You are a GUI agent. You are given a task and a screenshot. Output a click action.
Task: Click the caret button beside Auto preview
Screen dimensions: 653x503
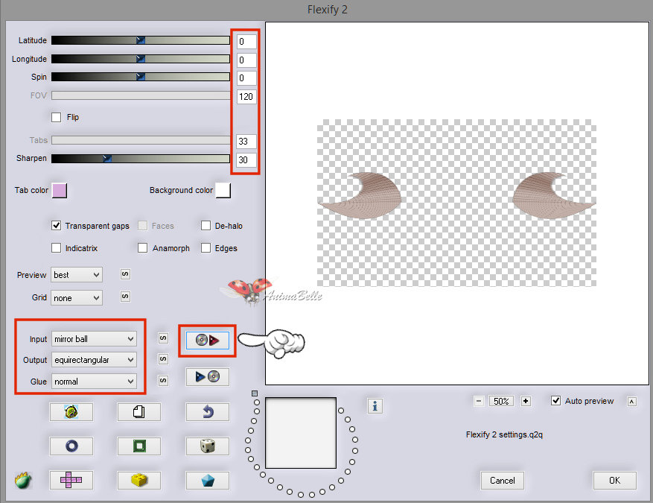point(631,402)
